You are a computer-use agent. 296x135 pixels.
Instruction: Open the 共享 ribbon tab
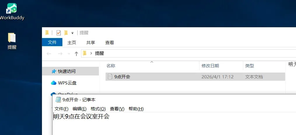coord(91,43)
